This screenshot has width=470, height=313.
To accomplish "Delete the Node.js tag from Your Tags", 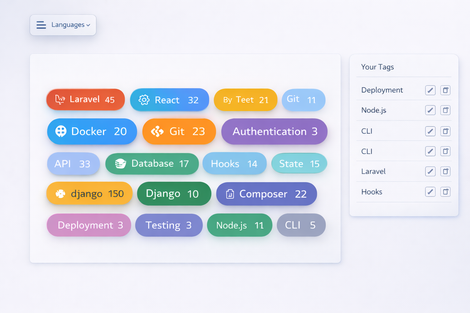I will (x=445, y=110).
